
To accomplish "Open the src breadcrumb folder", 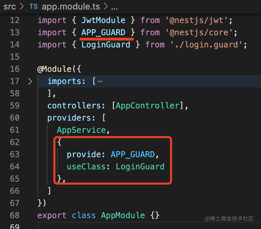I will tap(9, 7).
